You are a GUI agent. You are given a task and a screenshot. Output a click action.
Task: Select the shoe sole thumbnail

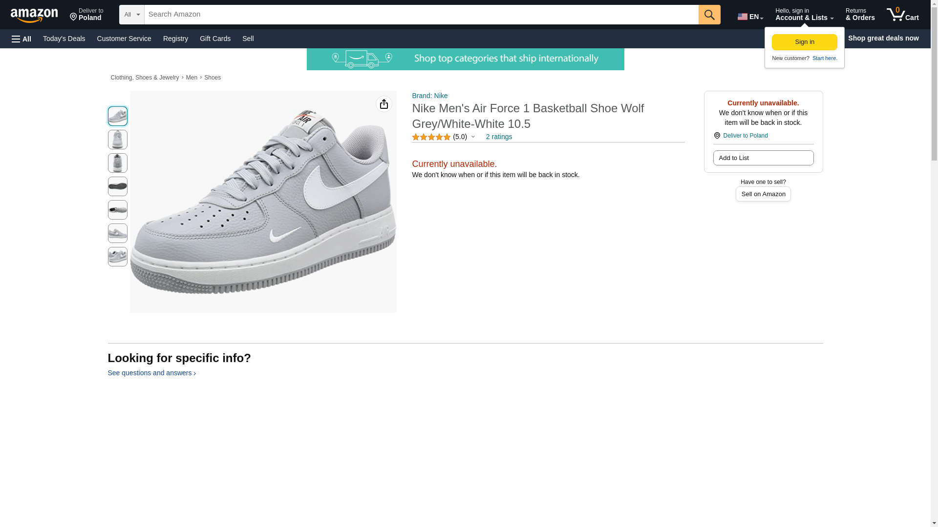pyautogui.click(x=117, y=186)
